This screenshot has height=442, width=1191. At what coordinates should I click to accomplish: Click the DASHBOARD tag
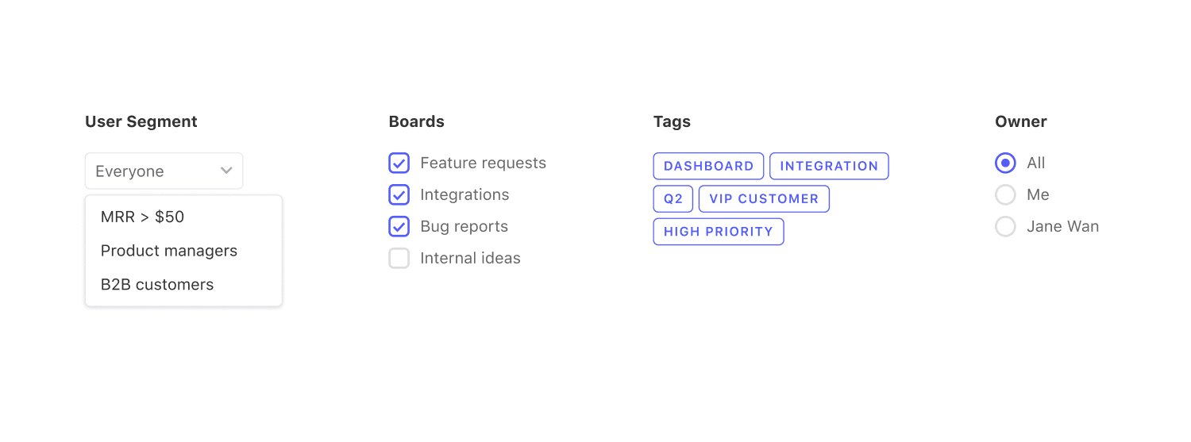click(708, 166)
